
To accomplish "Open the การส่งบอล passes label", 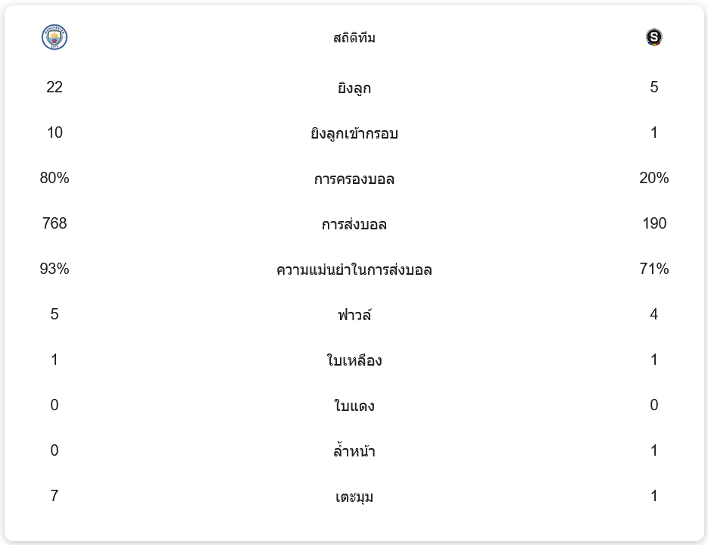I will coord(354,224).
